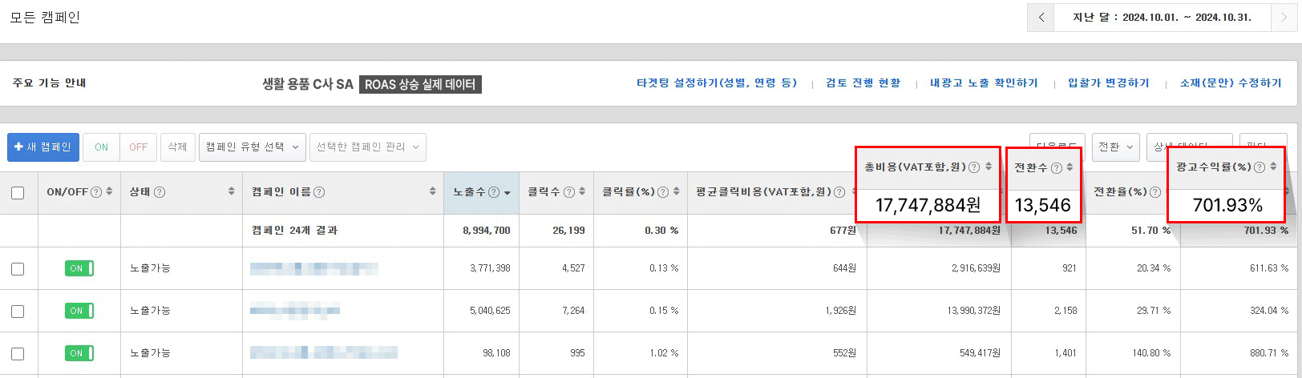Click the 새 캠페인 button
This screenshot has width=1302, height=378.
coord(43,147)
